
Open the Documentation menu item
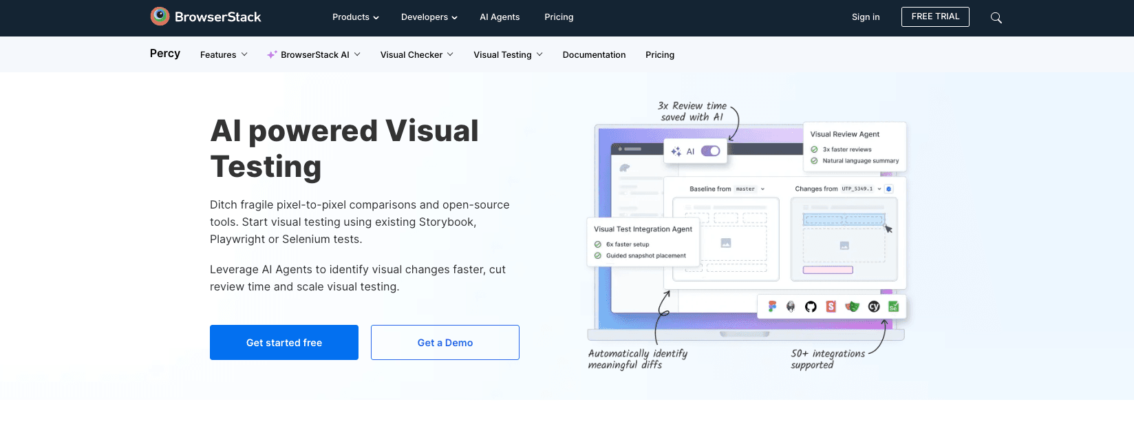coord(594,54)
